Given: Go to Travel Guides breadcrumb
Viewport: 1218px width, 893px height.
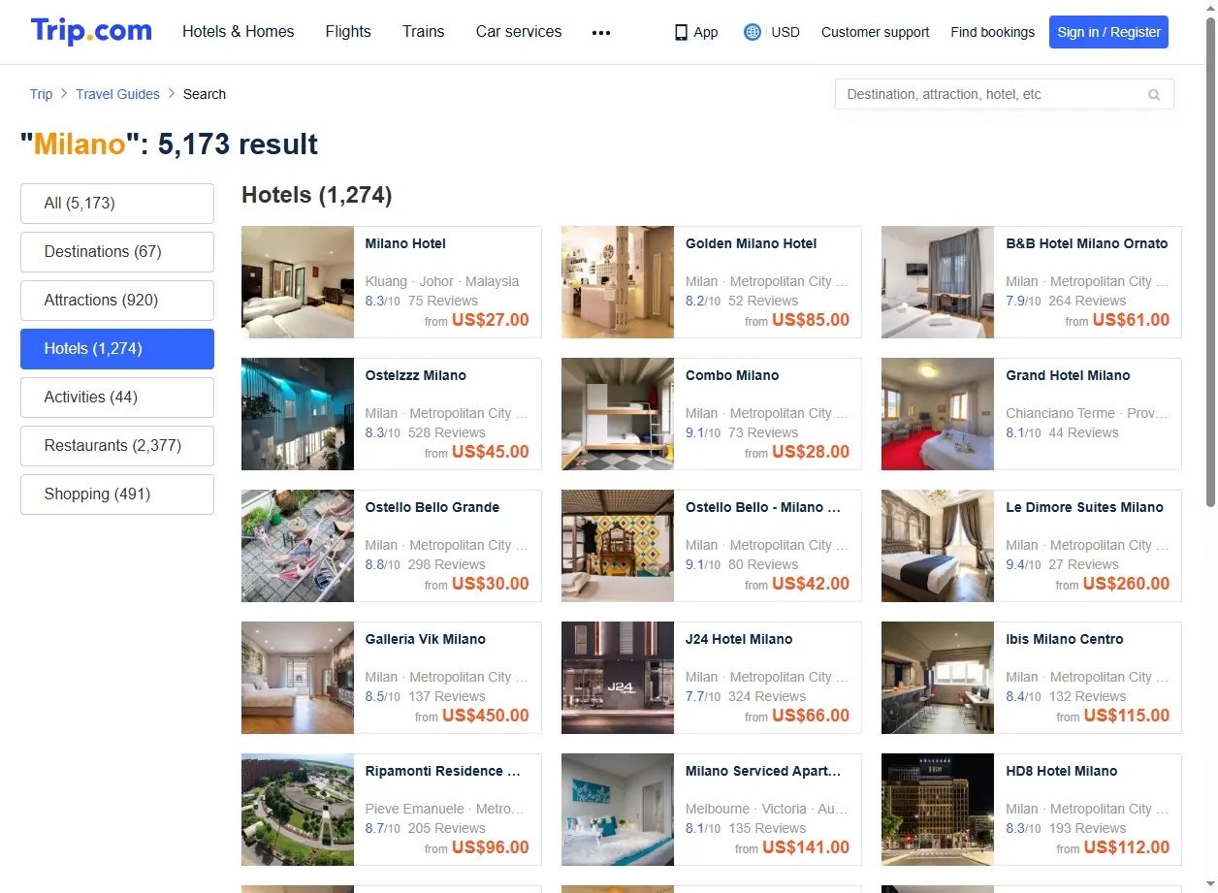Looking at the screenshot, I should click(117, 94).
